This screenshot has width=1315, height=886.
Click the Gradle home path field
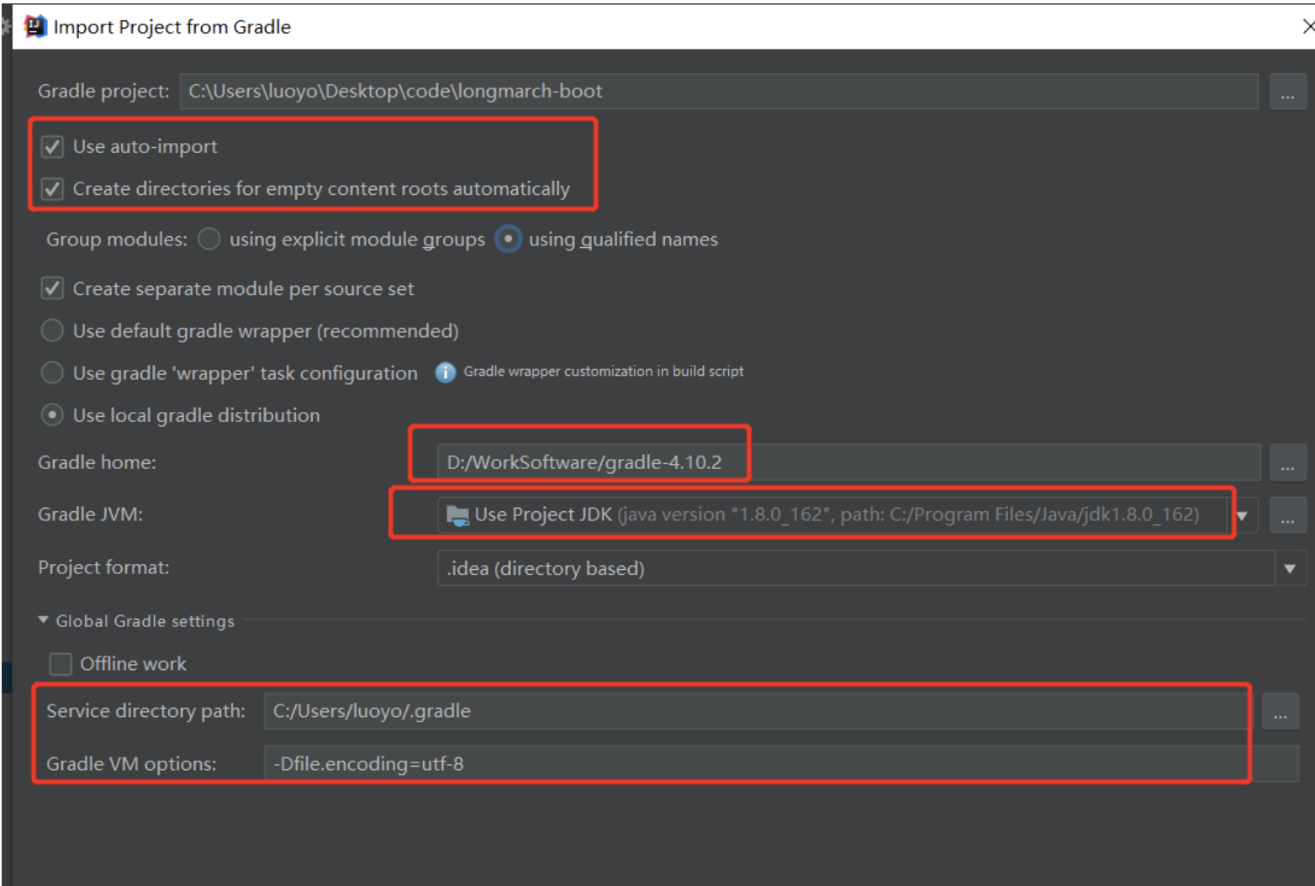click(x=848, y=463)
